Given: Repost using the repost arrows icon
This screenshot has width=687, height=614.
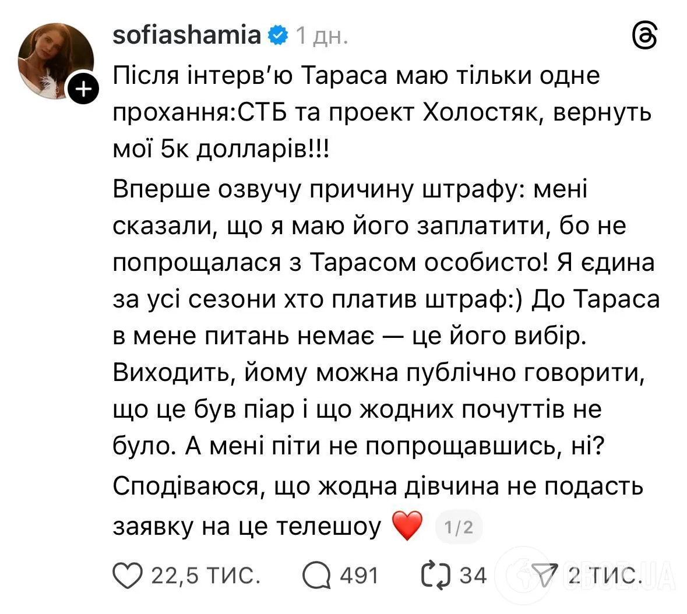Looking at the screenshot, I should pos(437,576).
